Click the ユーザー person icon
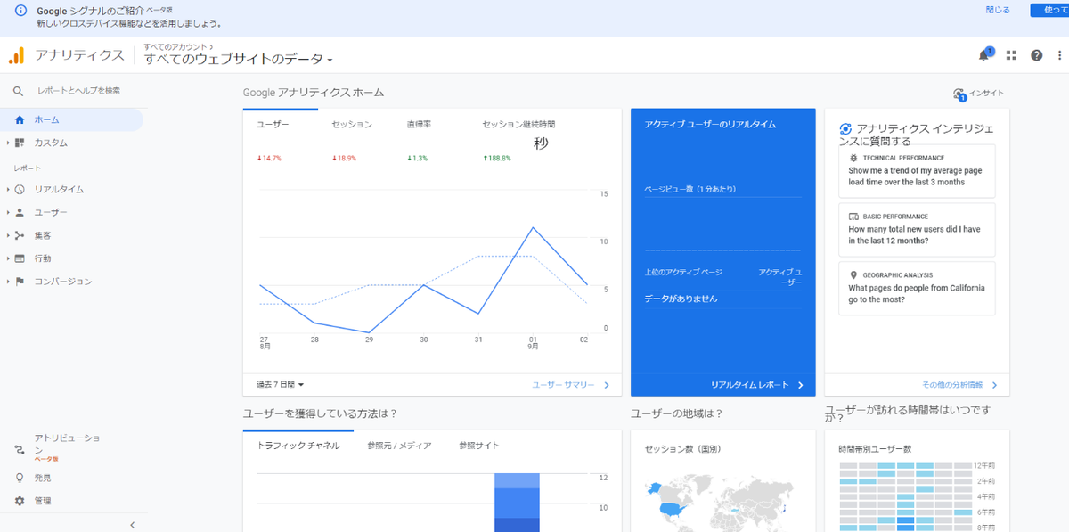Screen dimensions: 1069x532 [x=20, y=212]
